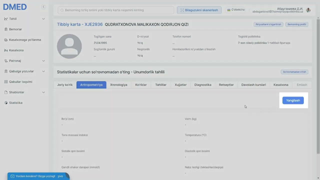This screenshot has height=180, width=320.
Task: Click Sistolik qon bosimi label
Action: click(73, 151)
